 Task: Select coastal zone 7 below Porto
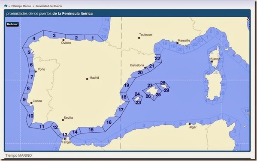click(32, 77)
